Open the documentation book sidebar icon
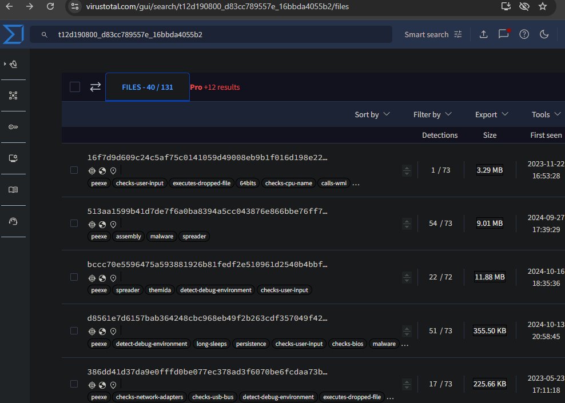The image size is (565, 403). 13,190
